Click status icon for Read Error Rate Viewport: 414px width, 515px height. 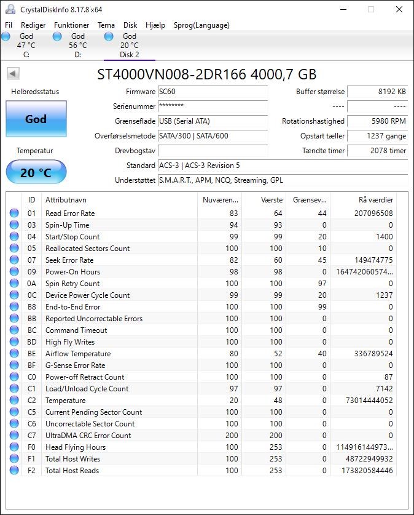14,213
